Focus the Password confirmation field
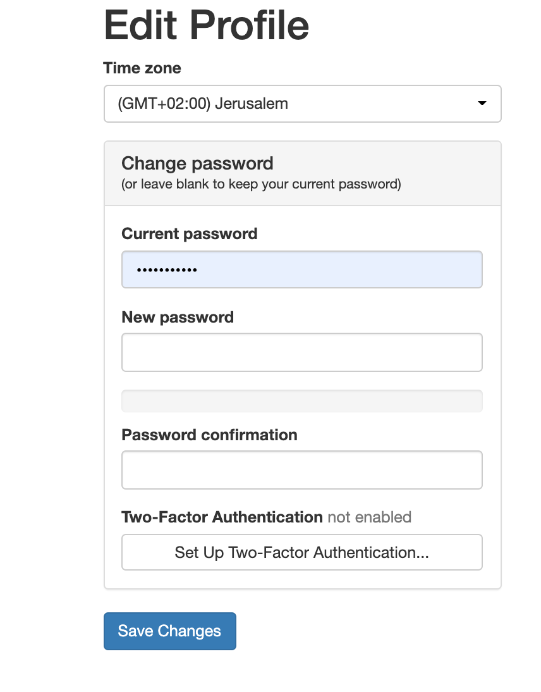Image resolution: width=541 pixels, height=692 pixels. coord(301,469)
